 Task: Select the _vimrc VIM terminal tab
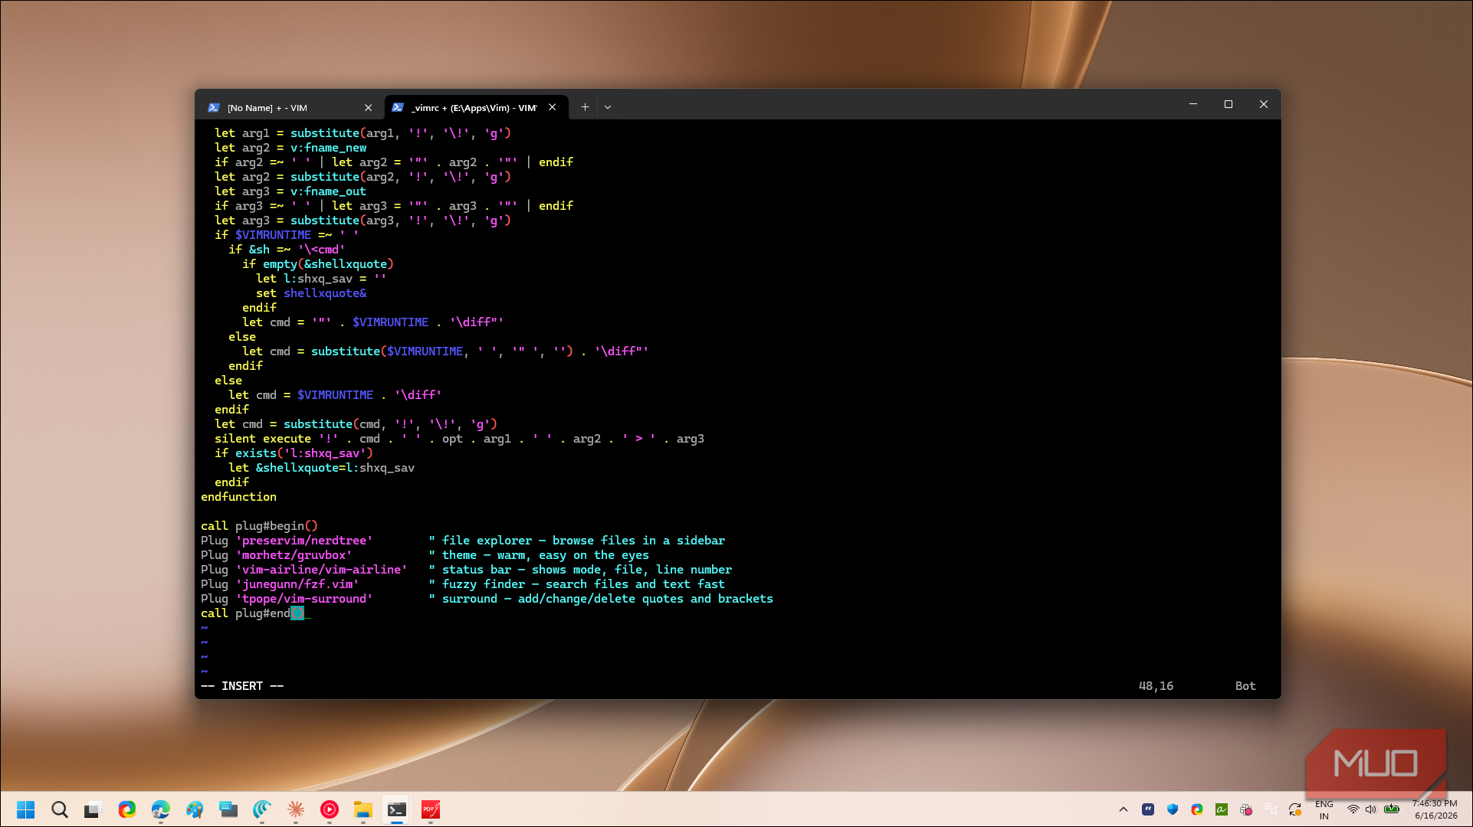click(475, 107)
